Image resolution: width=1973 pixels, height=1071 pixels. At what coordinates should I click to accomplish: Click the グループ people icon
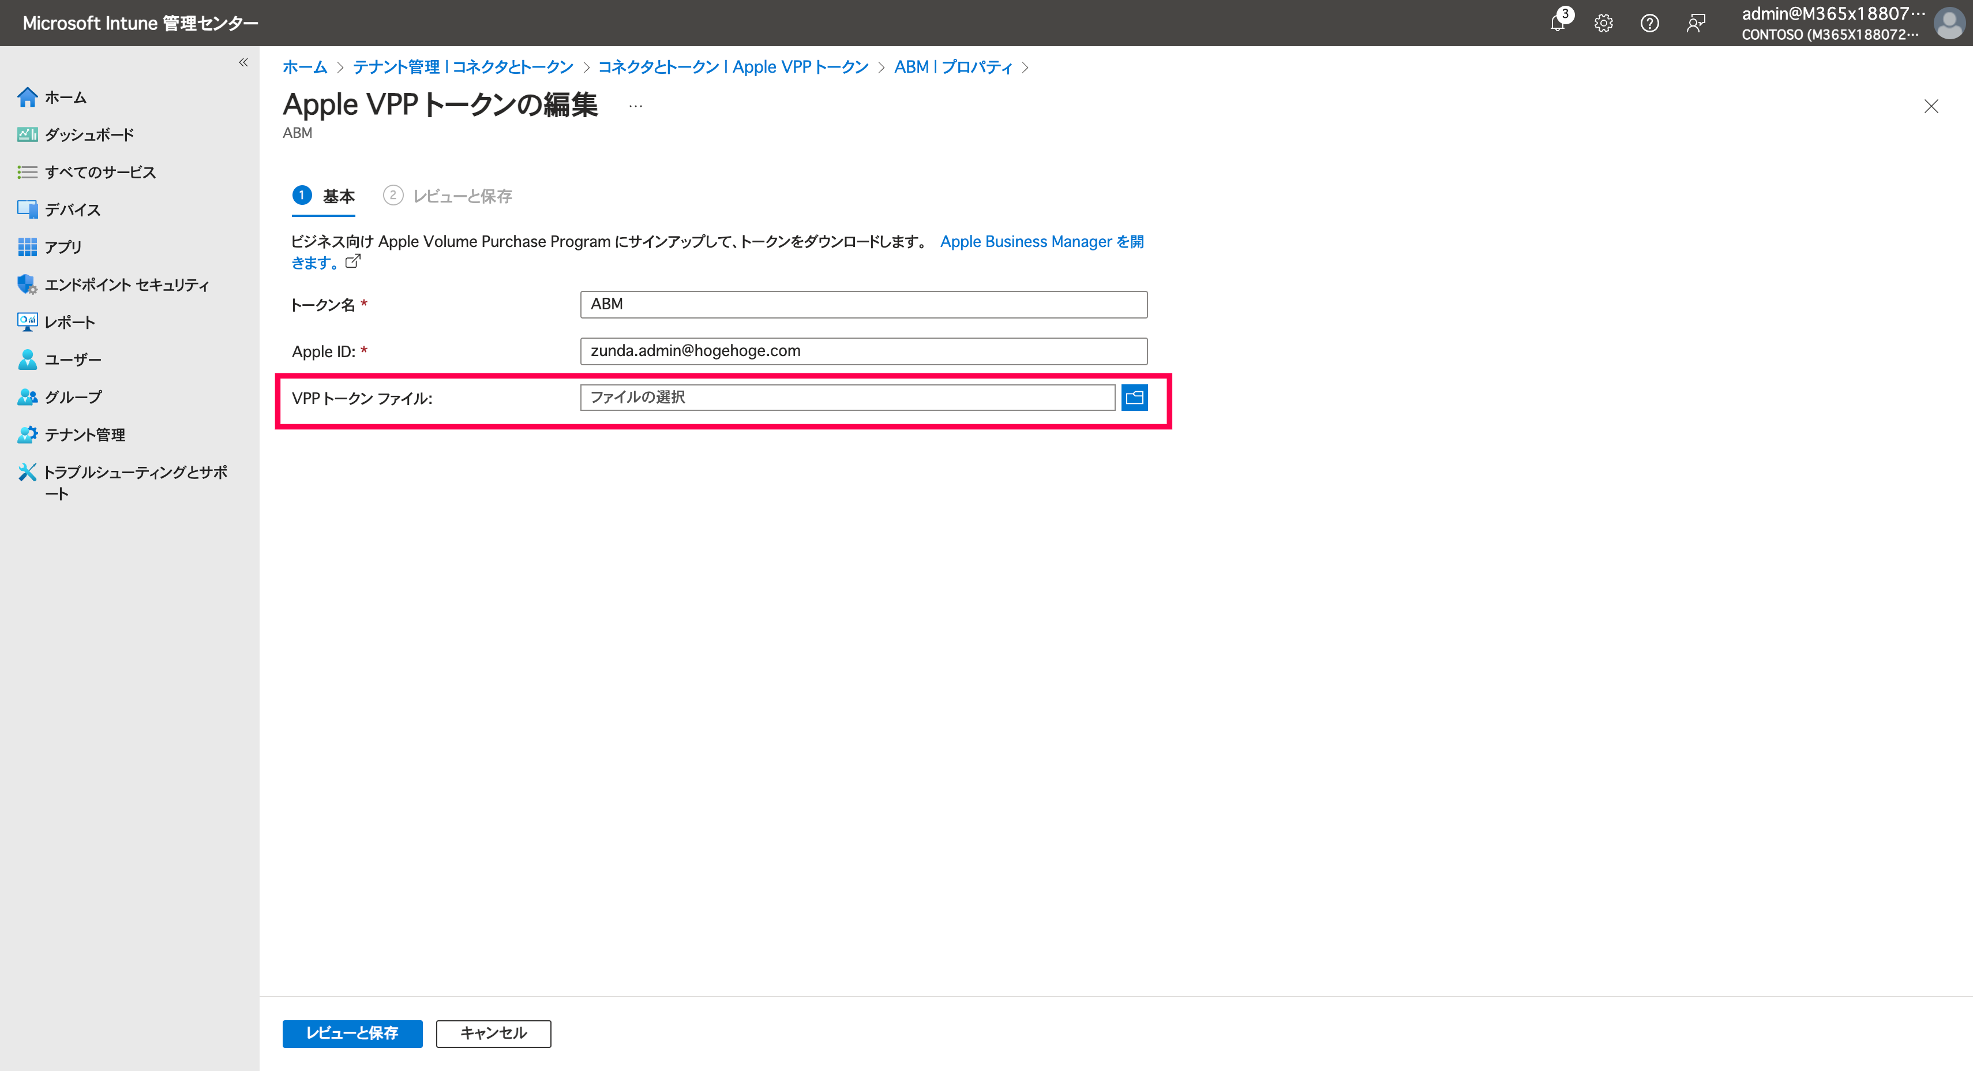click(27, 397)
